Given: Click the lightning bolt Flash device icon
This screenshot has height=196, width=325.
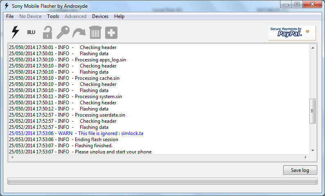Looking at the screenshot, I should pos(15,32).
